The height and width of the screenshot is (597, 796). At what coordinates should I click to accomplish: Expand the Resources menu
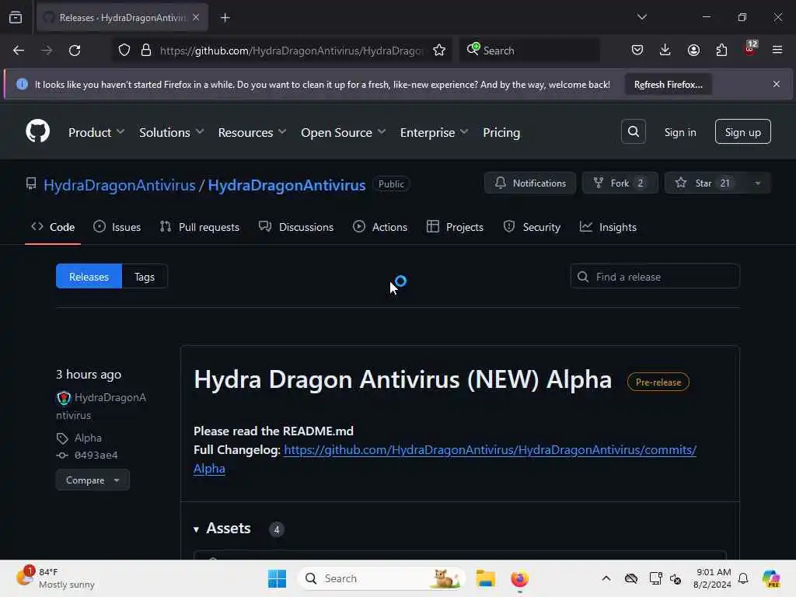click(252, 132)
